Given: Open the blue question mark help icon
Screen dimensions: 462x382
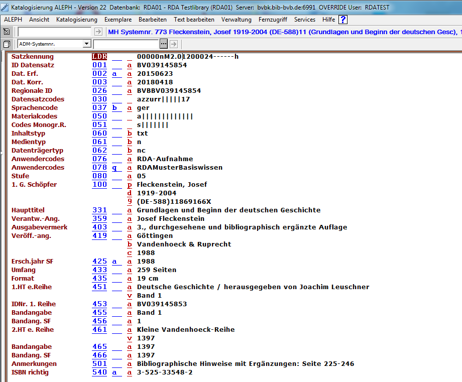Looking at the screenshot, I should point(343,20).
